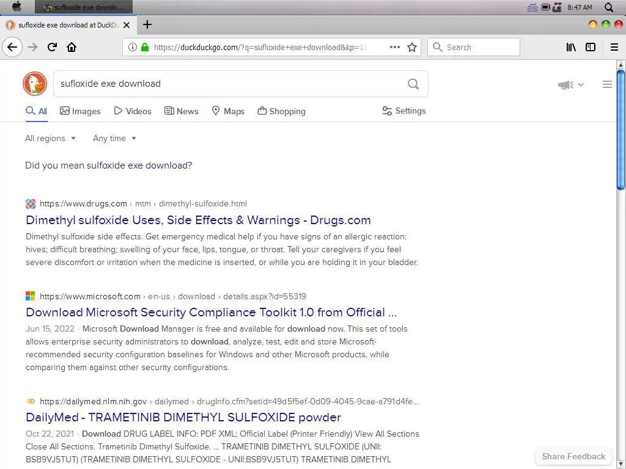Open the DailyMed TRAMETINIB result link
626x469 pixels.
(183, 417)
